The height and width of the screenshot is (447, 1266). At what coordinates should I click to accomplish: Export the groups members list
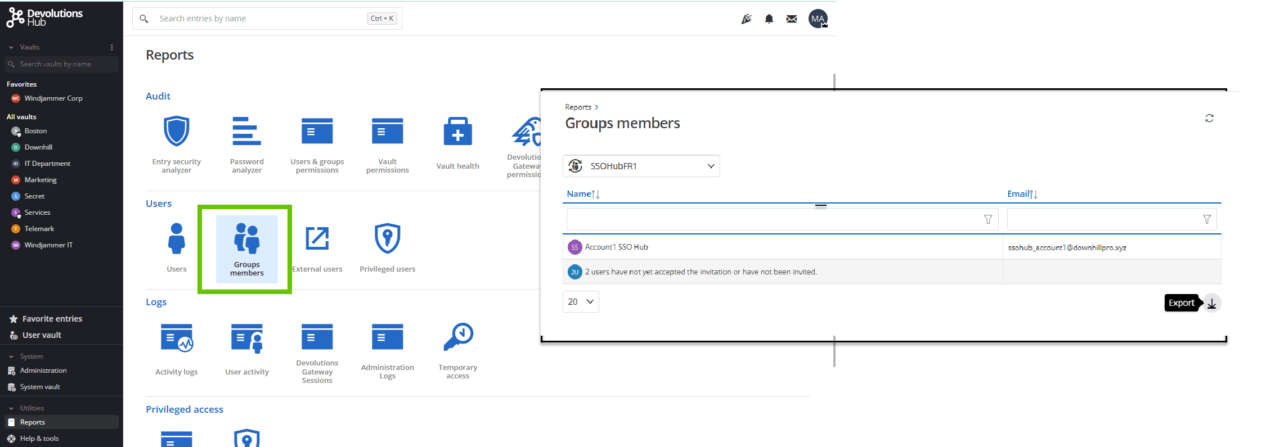click(x=1211, y=303)
